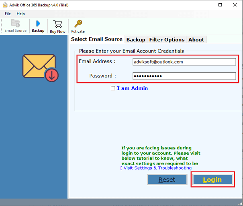Click the I am Admin label text
Viewport: 243px width, 206px height.
pos(133,88)
